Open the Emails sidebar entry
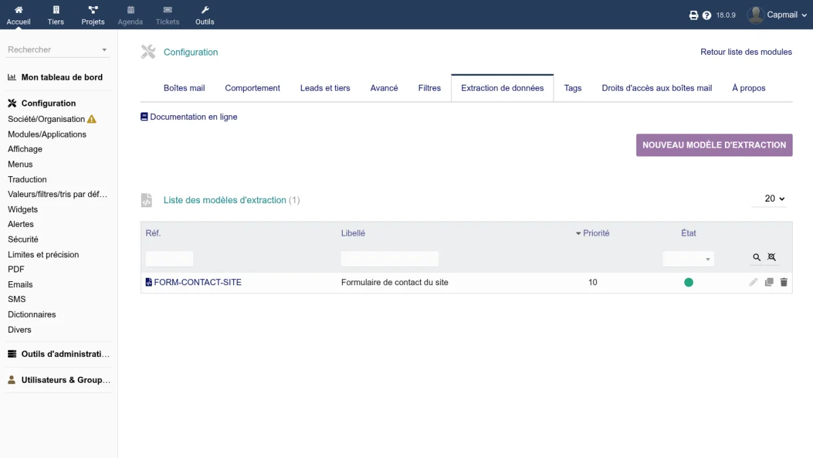813x458 pixels. click(20, 285)
